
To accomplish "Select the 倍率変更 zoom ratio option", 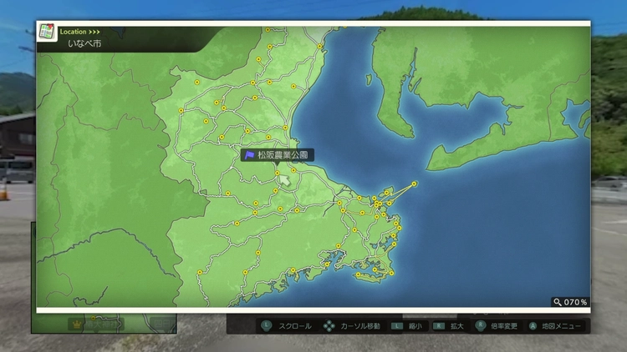I will click(x=504, y=326).
